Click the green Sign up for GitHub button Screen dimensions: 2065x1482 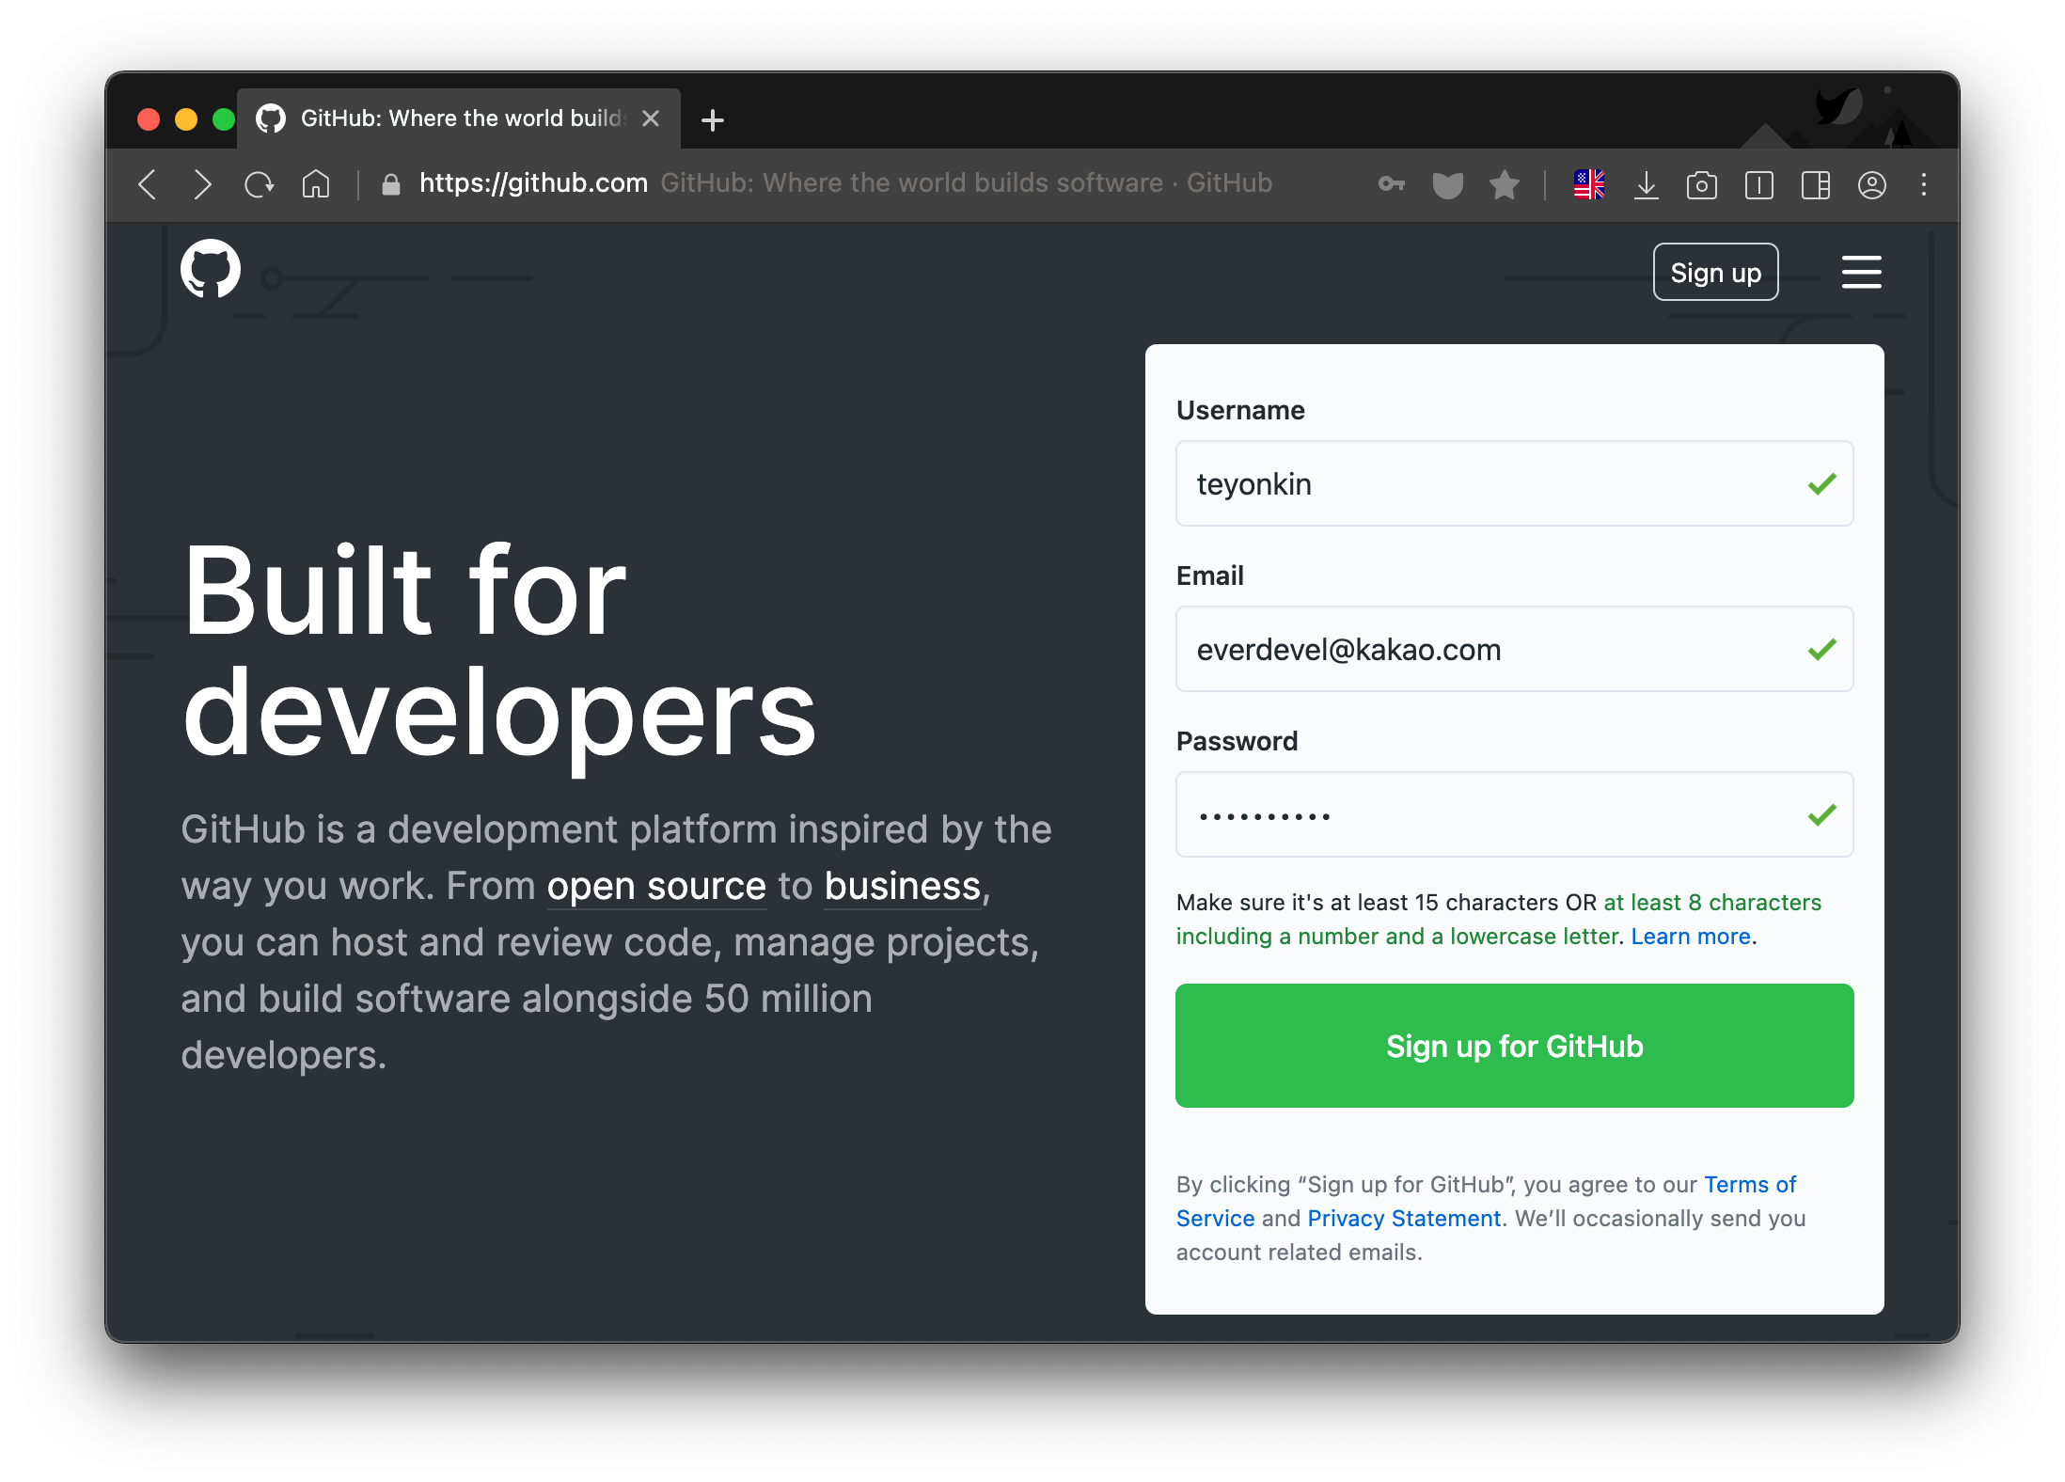point(1514,1046)
